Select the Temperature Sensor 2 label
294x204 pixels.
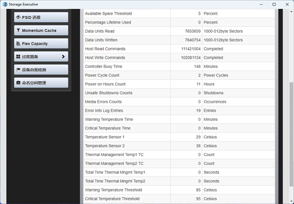tap(105, 146)
